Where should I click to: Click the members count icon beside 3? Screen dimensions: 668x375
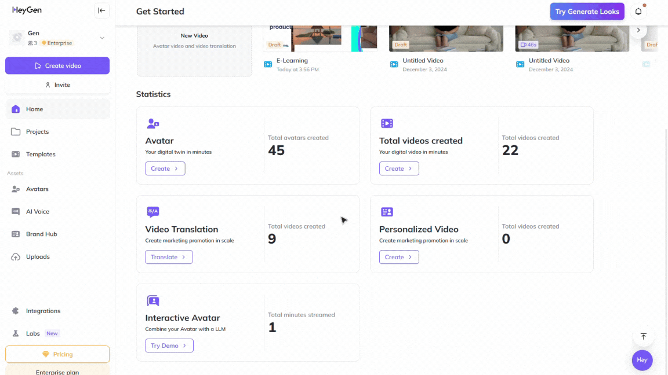(x=30, y=43)
